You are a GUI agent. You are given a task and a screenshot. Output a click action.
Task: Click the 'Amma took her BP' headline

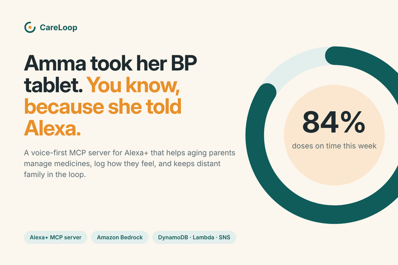point(111,63)
